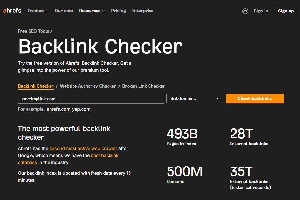
Task: Click the Sign up button
Action: click(286, 11)
